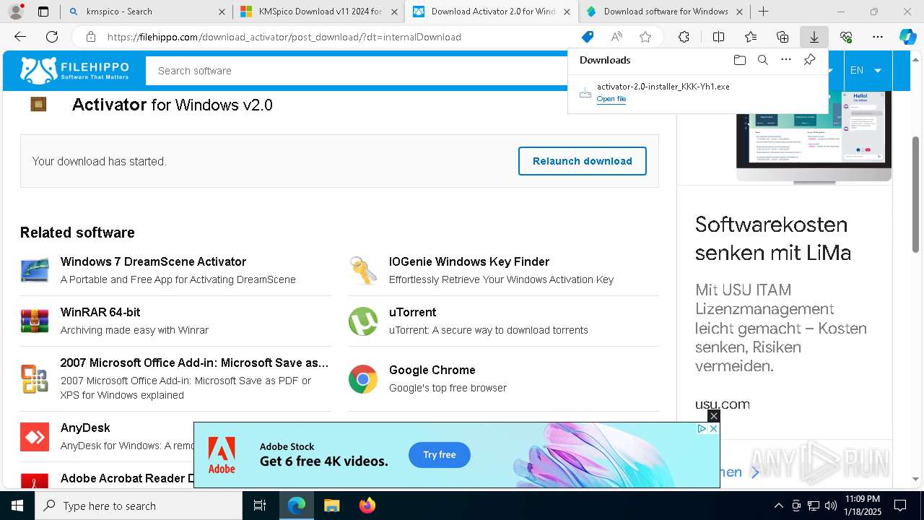
Task: Open the WinRAR 64-bit icon
Action: (x=35, y=321)
